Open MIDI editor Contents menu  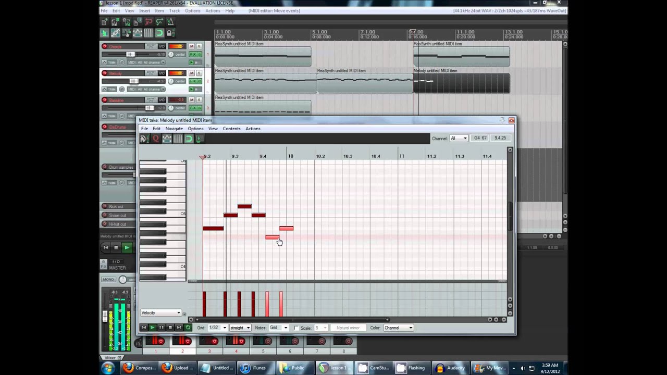(231, 129)
